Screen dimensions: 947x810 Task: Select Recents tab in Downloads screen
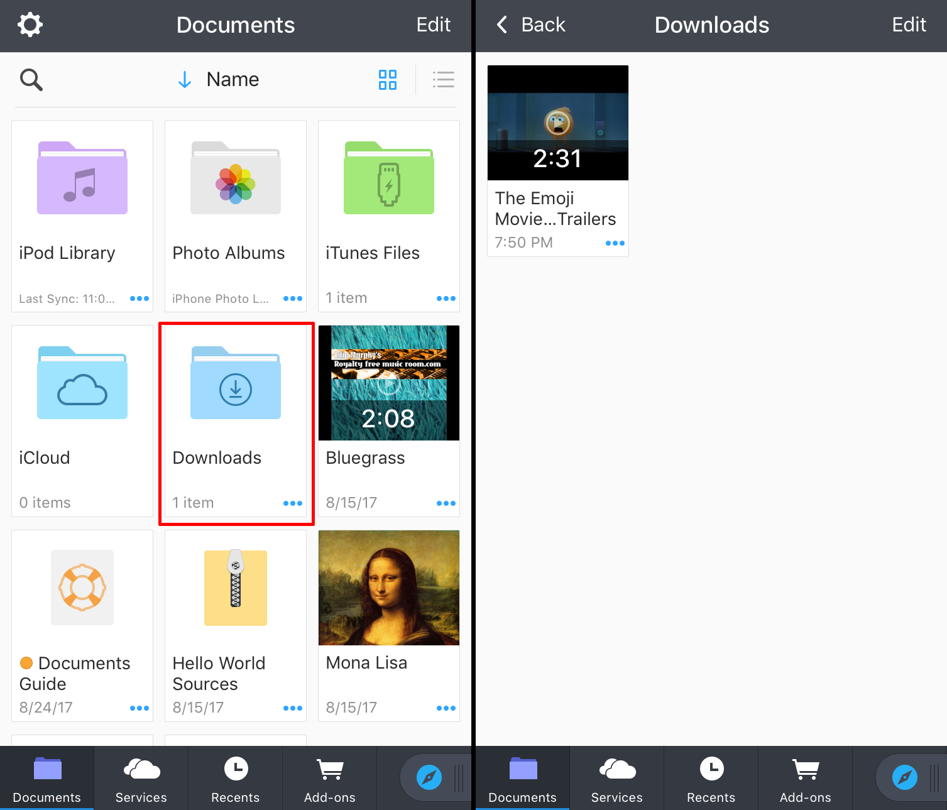point(711,778)
